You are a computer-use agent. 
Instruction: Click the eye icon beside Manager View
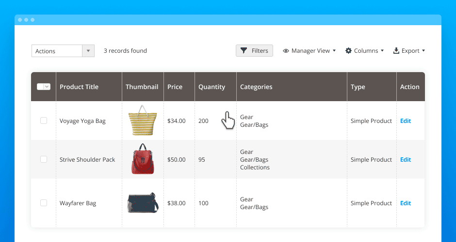click(286, 51)
